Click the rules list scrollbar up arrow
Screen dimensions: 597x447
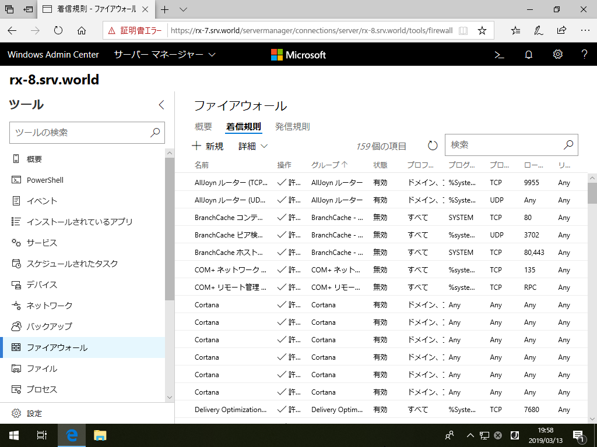click(592, 178)
